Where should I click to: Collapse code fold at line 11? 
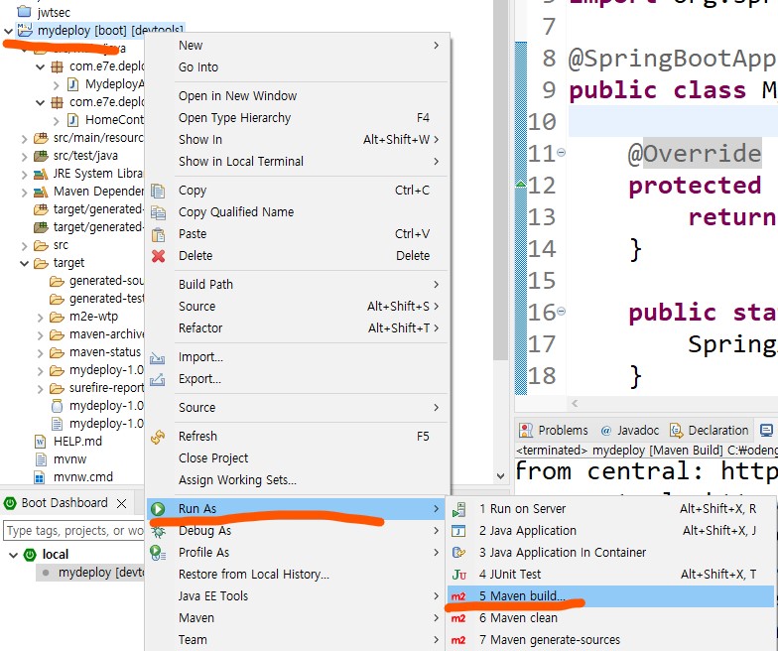tap(562, 153)
